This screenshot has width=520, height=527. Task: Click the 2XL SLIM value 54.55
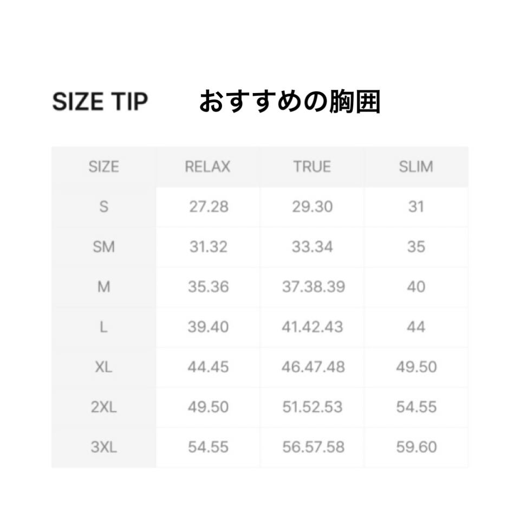coord(416,407)
